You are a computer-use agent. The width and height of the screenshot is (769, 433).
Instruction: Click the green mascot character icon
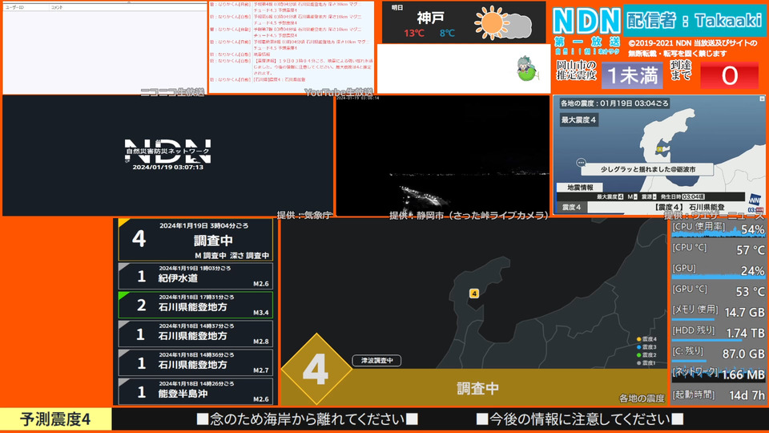526,68
